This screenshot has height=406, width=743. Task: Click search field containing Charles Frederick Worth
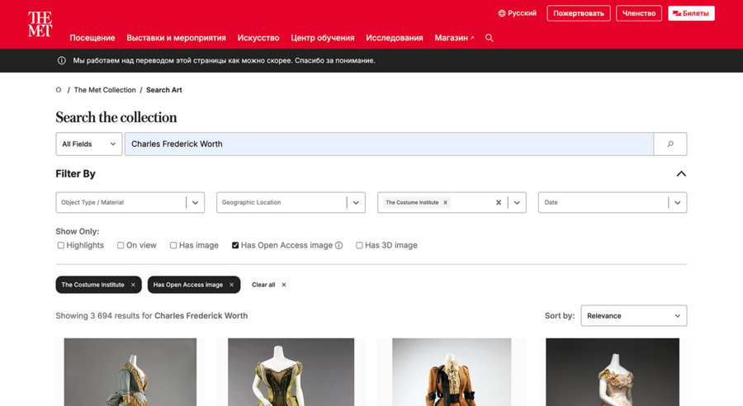(x=389, y=144)
